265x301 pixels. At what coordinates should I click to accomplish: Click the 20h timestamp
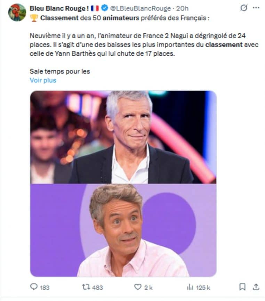[x=182, y=8]
